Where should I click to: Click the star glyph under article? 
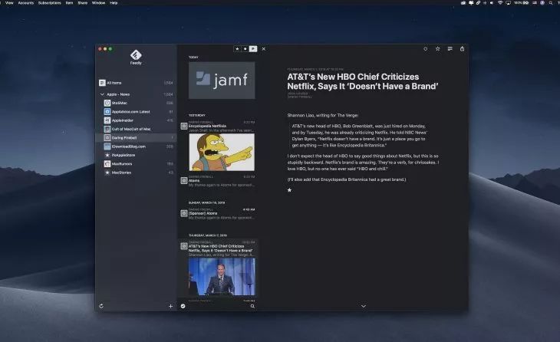(290, 190)
